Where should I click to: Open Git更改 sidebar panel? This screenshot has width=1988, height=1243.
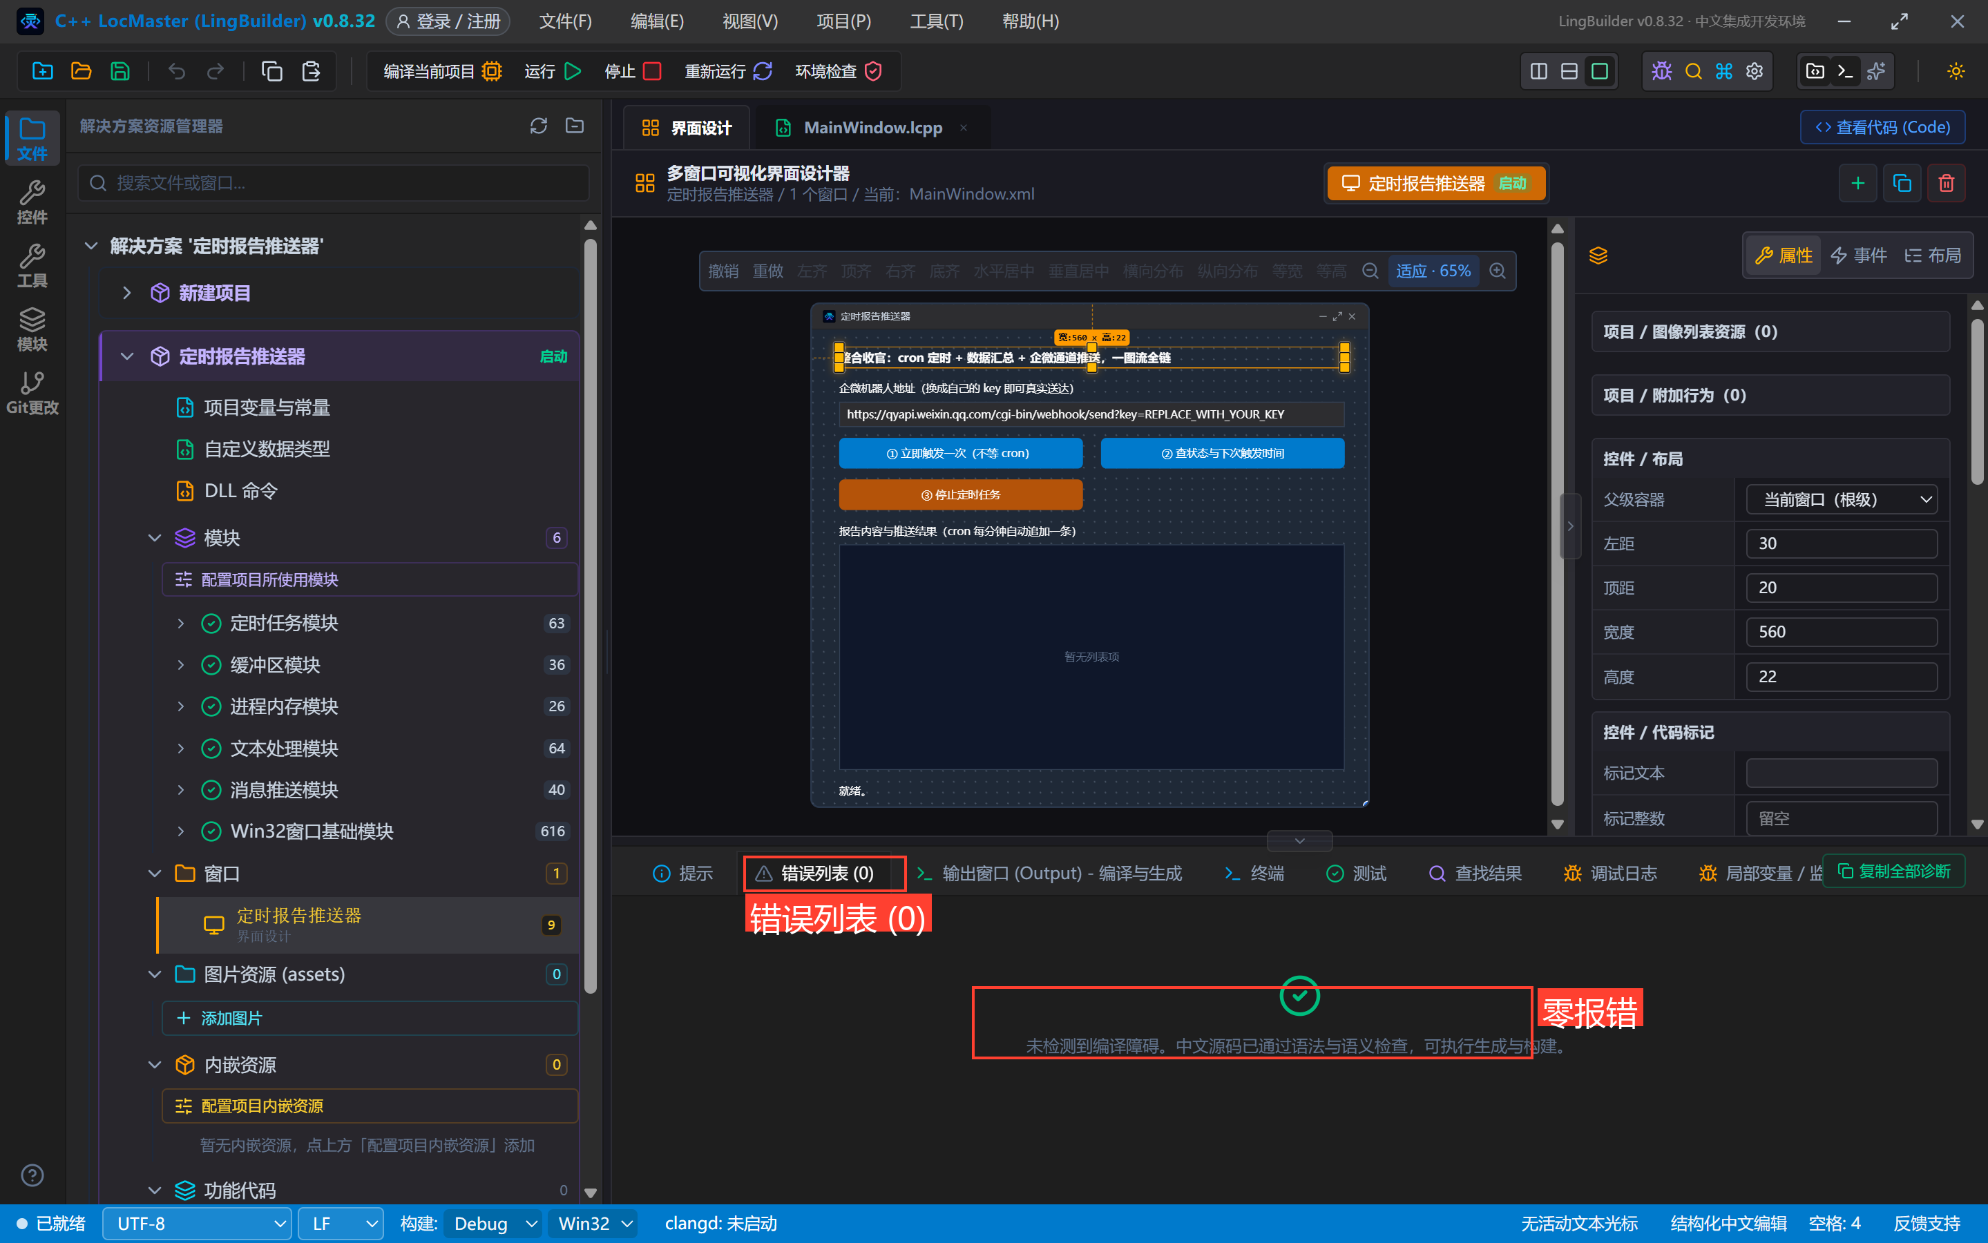click(x=32, y=392)
